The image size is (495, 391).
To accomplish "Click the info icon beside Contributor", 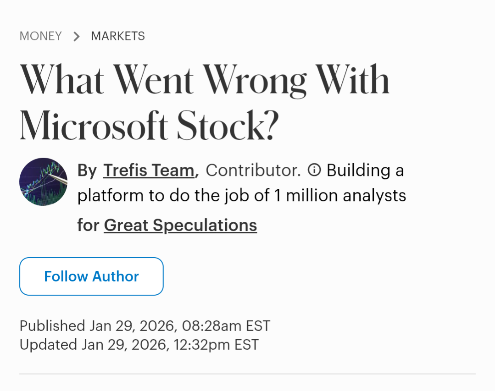I will pyautogui.click(x=314, y=171).
